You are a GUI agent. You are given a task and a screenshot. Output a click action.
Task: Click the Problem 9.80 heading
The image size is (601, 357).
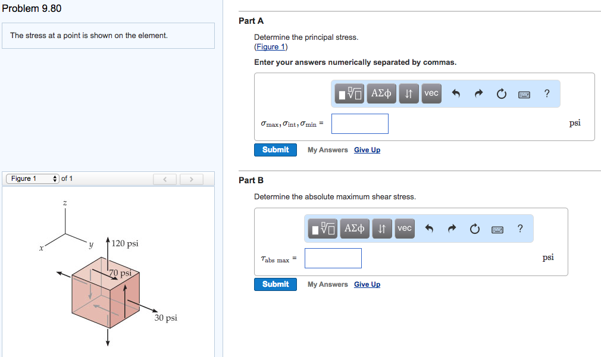click(32, 8)
